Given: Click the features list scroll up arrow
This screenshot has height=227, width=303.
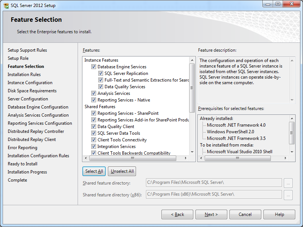Looking at the screenshot, I should (192, 60).
